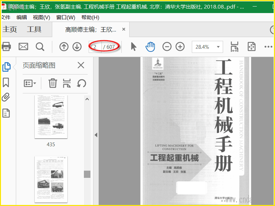Click the fit page to window icon
Viewport: 275px width, 206px height.
click(252, 47)
